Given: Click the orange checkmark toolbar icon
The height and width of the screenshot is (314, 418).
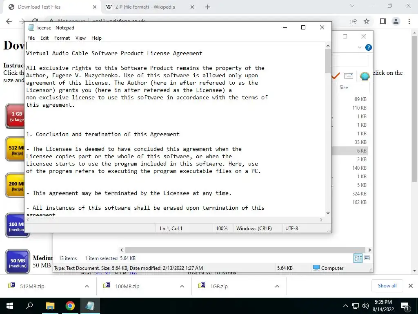Looking at the screenshot, I should 336,76.
